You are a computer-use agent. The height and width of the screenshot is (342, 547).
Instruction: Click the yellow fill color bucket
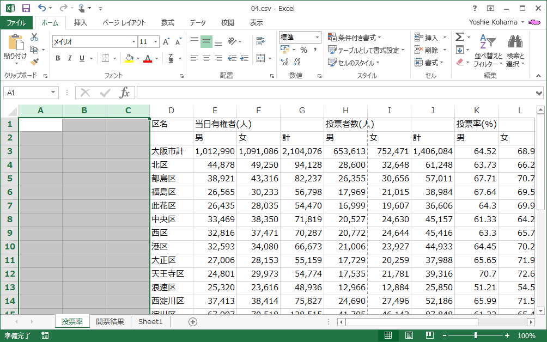(x=130, y=58)
